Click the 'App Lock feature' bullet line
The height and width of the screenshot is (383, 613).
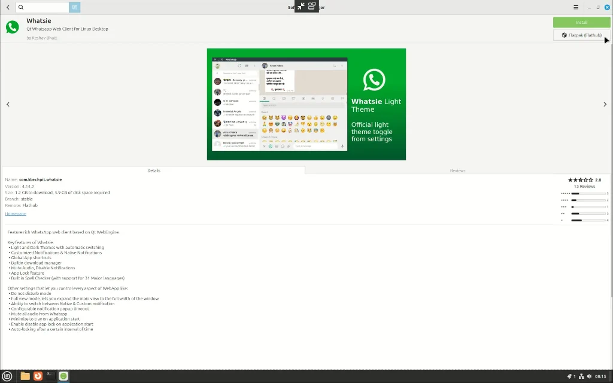[x=26, y=273]
